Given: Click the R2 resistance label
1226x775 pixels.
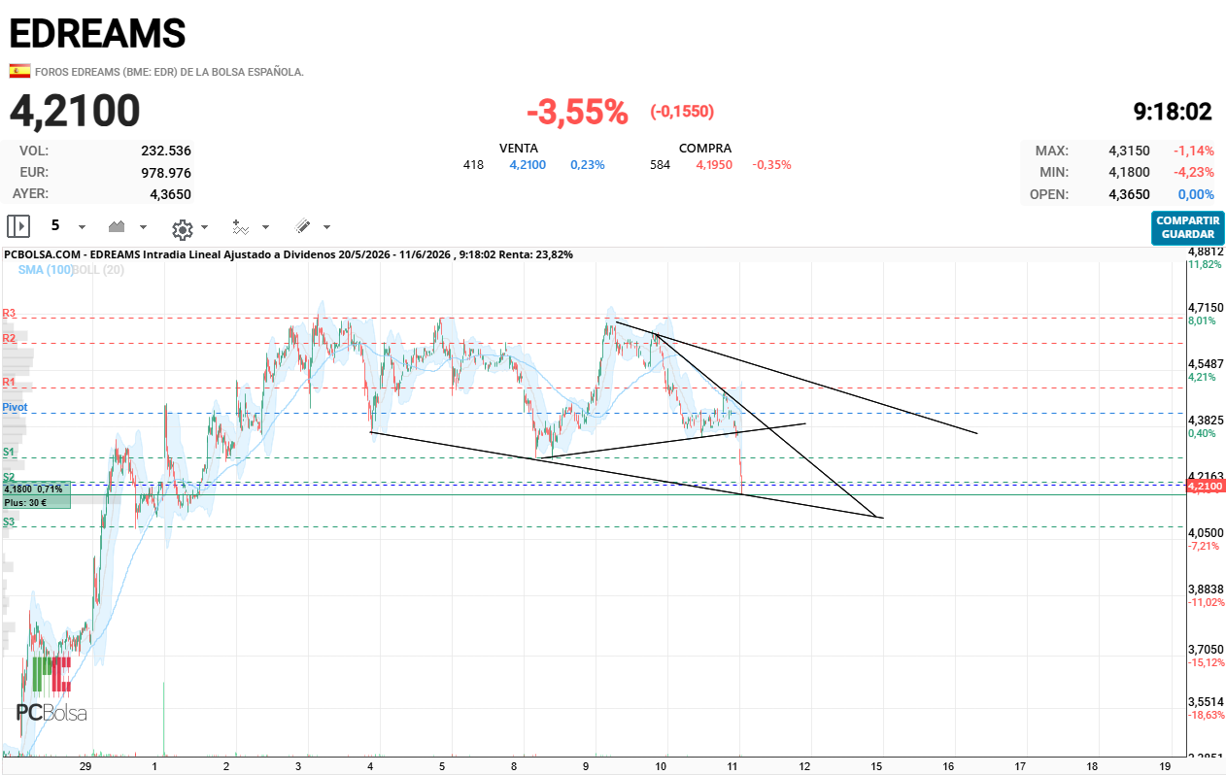Looking at the screenshot, I should click(9, 338).
